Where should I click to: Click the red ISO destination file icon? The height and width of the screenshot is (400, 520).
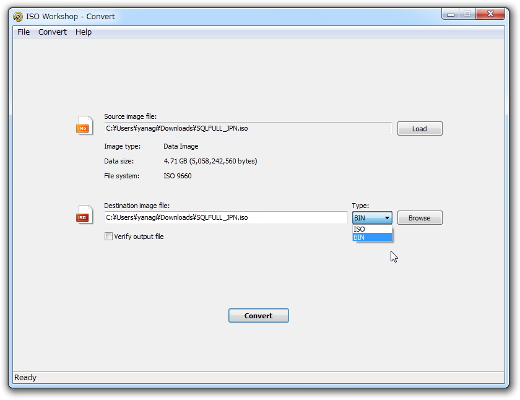point(85,214)
